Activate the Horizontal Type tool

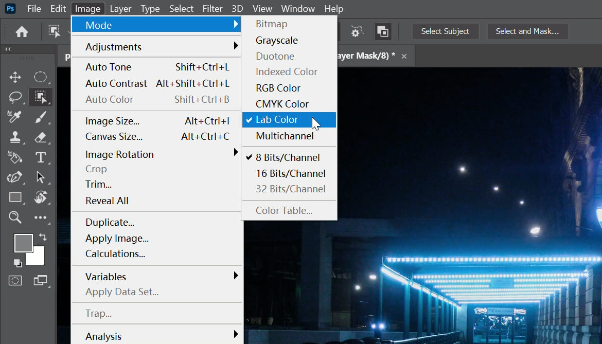point(41,157)
